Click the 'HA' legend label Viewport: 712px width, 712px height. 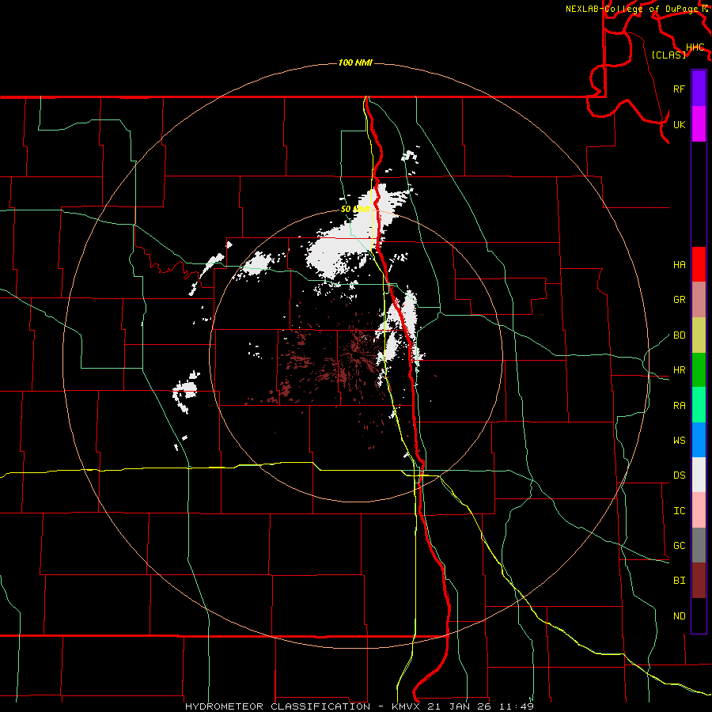(680, 265)
